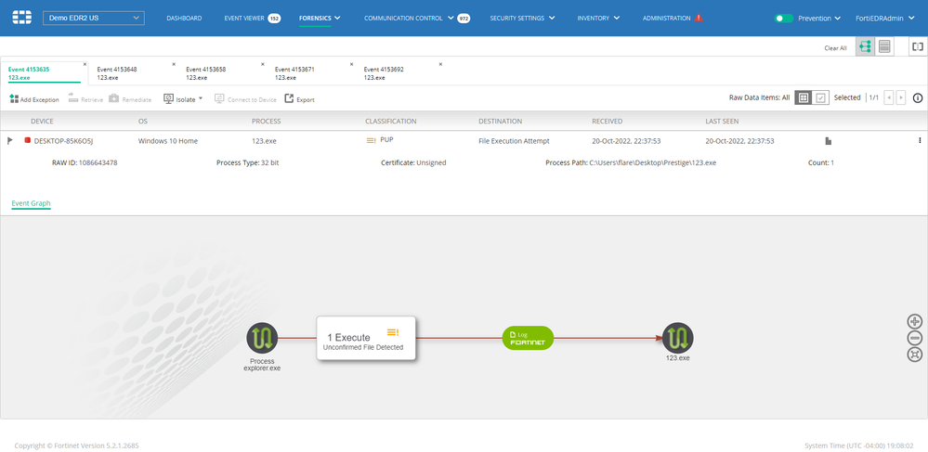This screenshot has width=928, height=452.
Task: Click the 123.exe target node
Action: [677, 339]
